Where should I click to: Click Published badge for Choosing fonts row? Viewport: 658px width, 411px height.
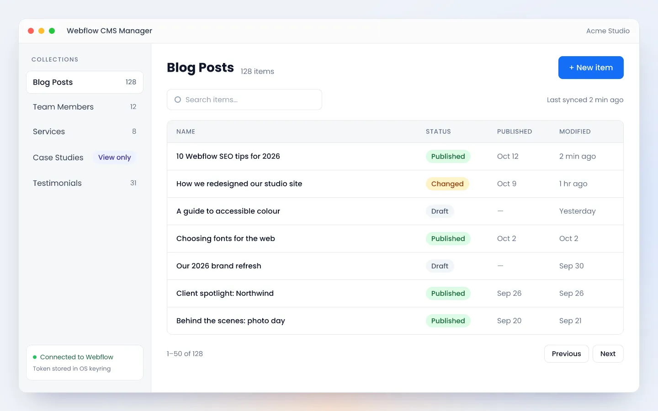[448, 238]
